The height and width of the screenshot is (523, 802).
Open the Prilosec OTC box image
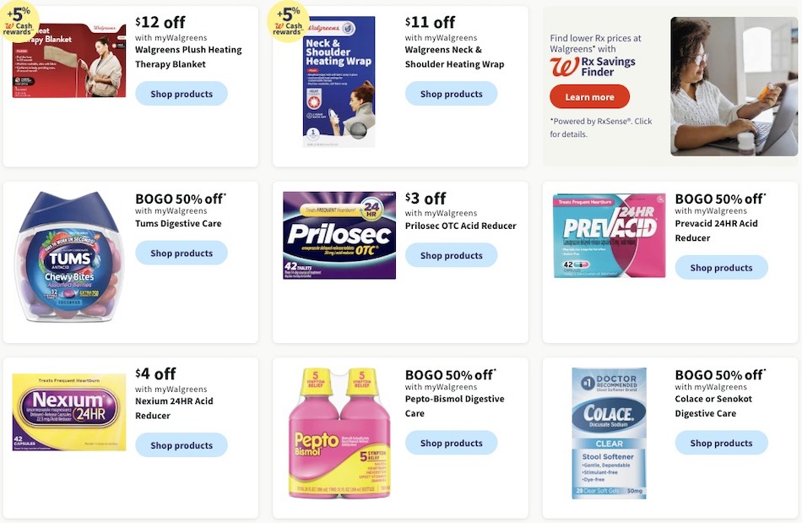click(x=339, y=237)
